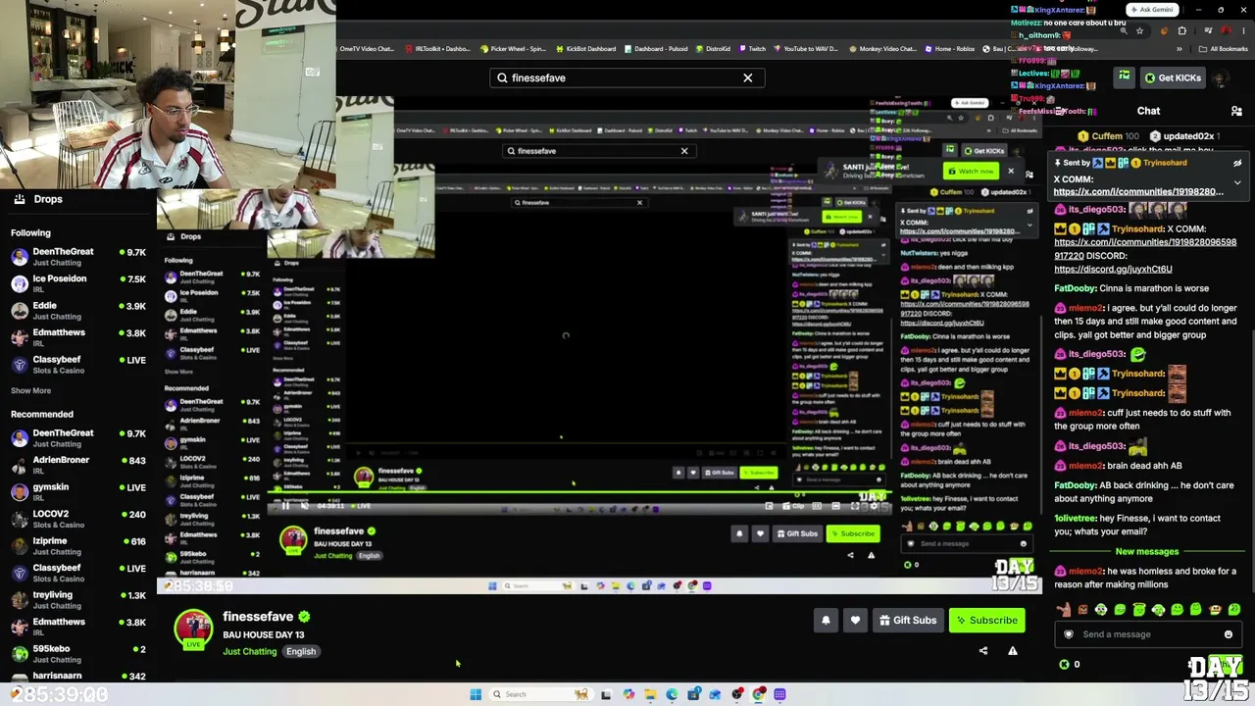1255x706 pixels.
Task: Click the Send a message chat field
Action: point(1147,634)
